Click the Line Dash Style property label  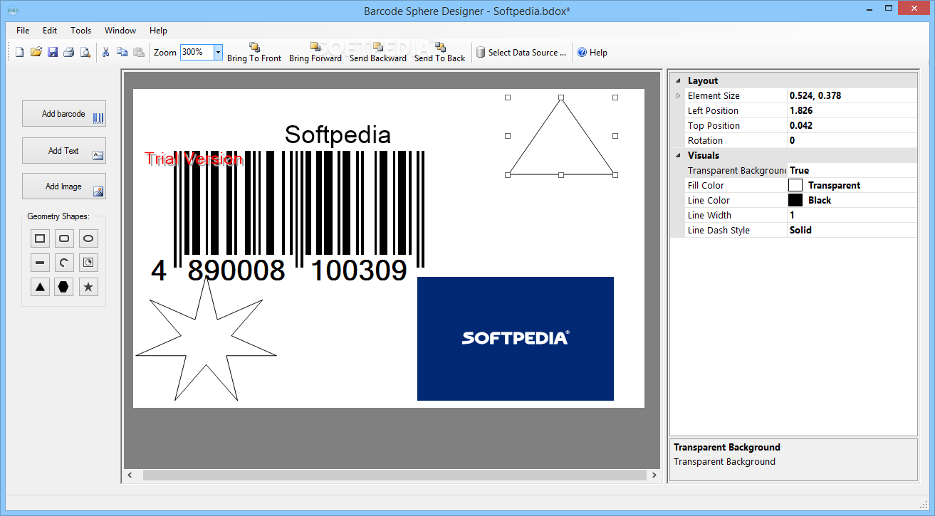(719, 230)
